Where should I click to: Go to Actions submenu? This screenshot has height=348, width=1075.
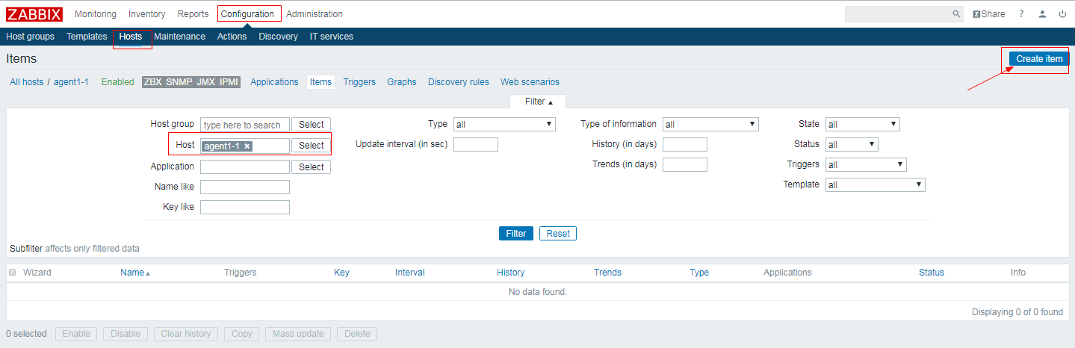point(232,37)
